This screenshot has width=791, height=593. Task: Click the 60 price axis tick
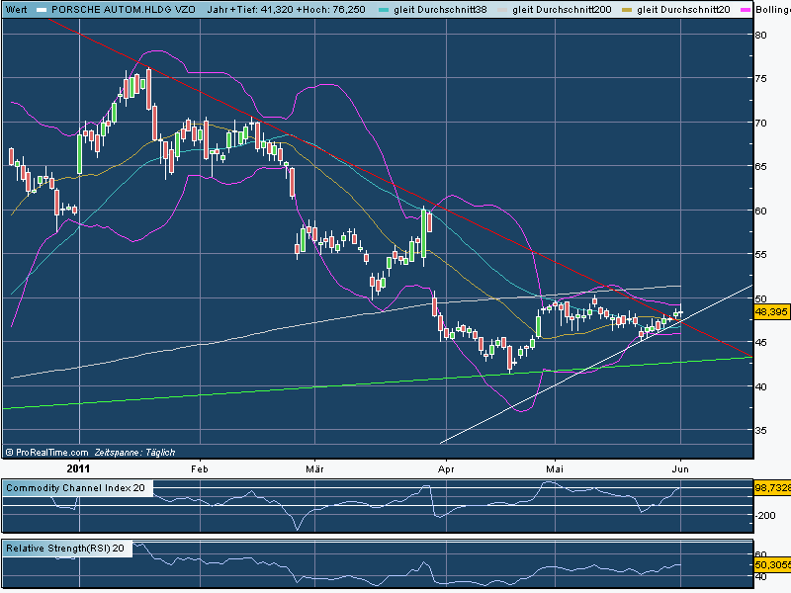(x=760, y=211)
